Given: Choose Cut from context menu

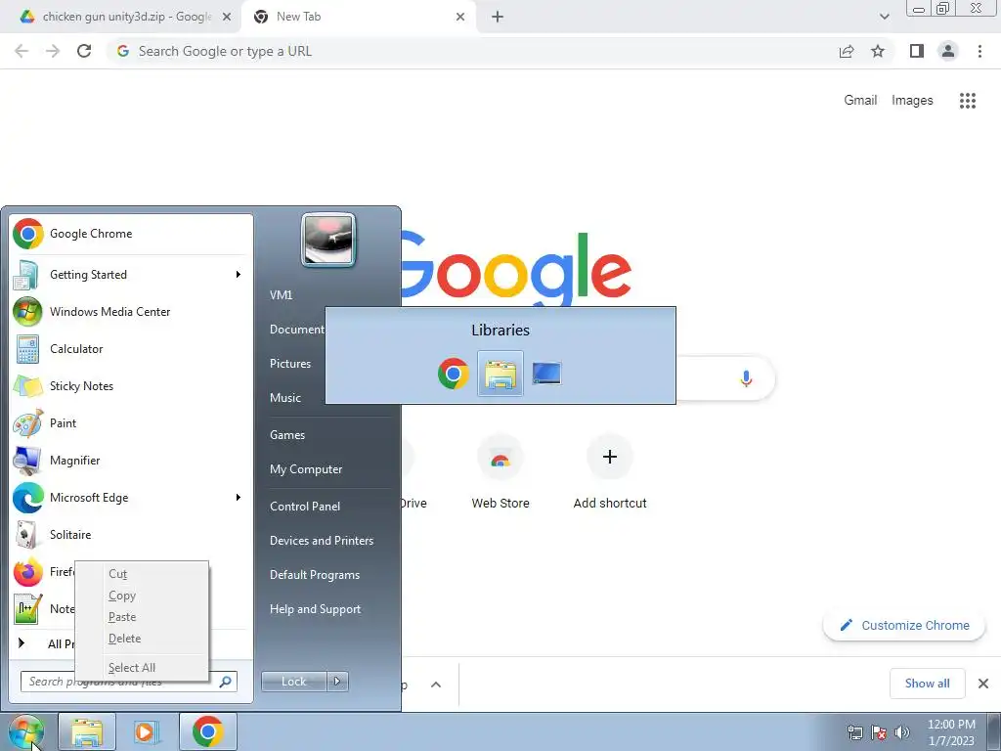Looking at the screenshot, I should point(142,573).
